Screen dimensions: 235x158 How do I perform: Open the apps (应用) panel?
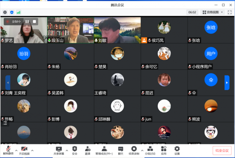tap(164, 150)
